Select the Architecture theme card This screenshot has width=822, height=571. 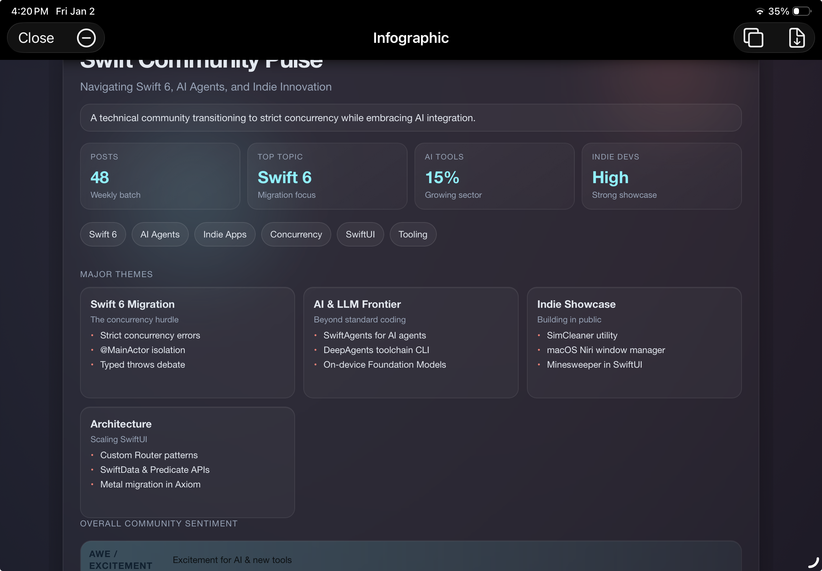(187, 462)
